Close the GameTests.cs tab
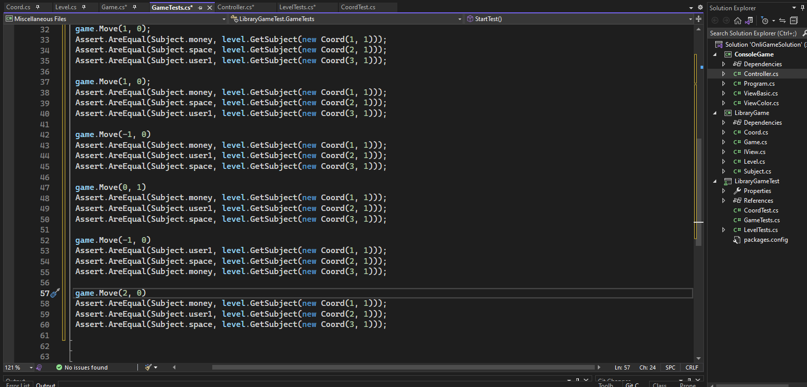This screenshot has width=807, height=387. pos(209,8)
